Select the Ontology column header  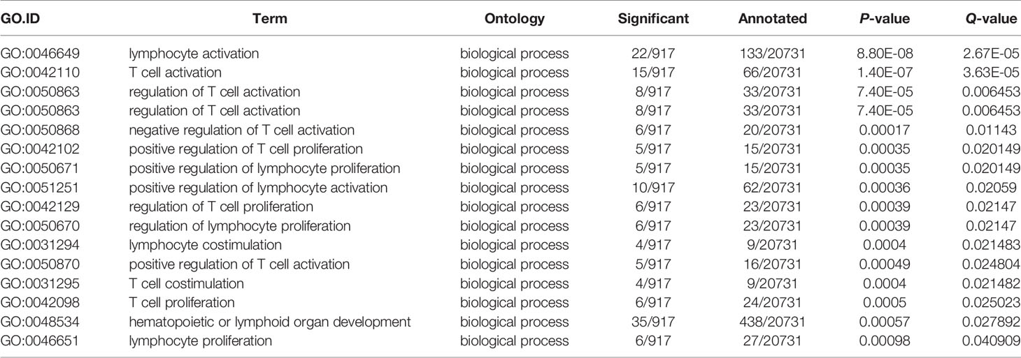pyautogui.click(x=514, y=20)
